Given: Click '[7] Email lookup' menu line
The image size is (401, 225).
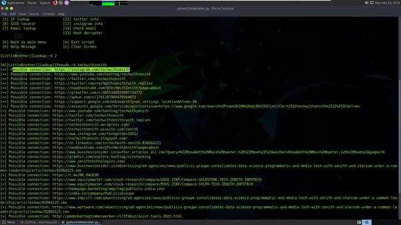Looking at the screenshot, I should (19, 28).
